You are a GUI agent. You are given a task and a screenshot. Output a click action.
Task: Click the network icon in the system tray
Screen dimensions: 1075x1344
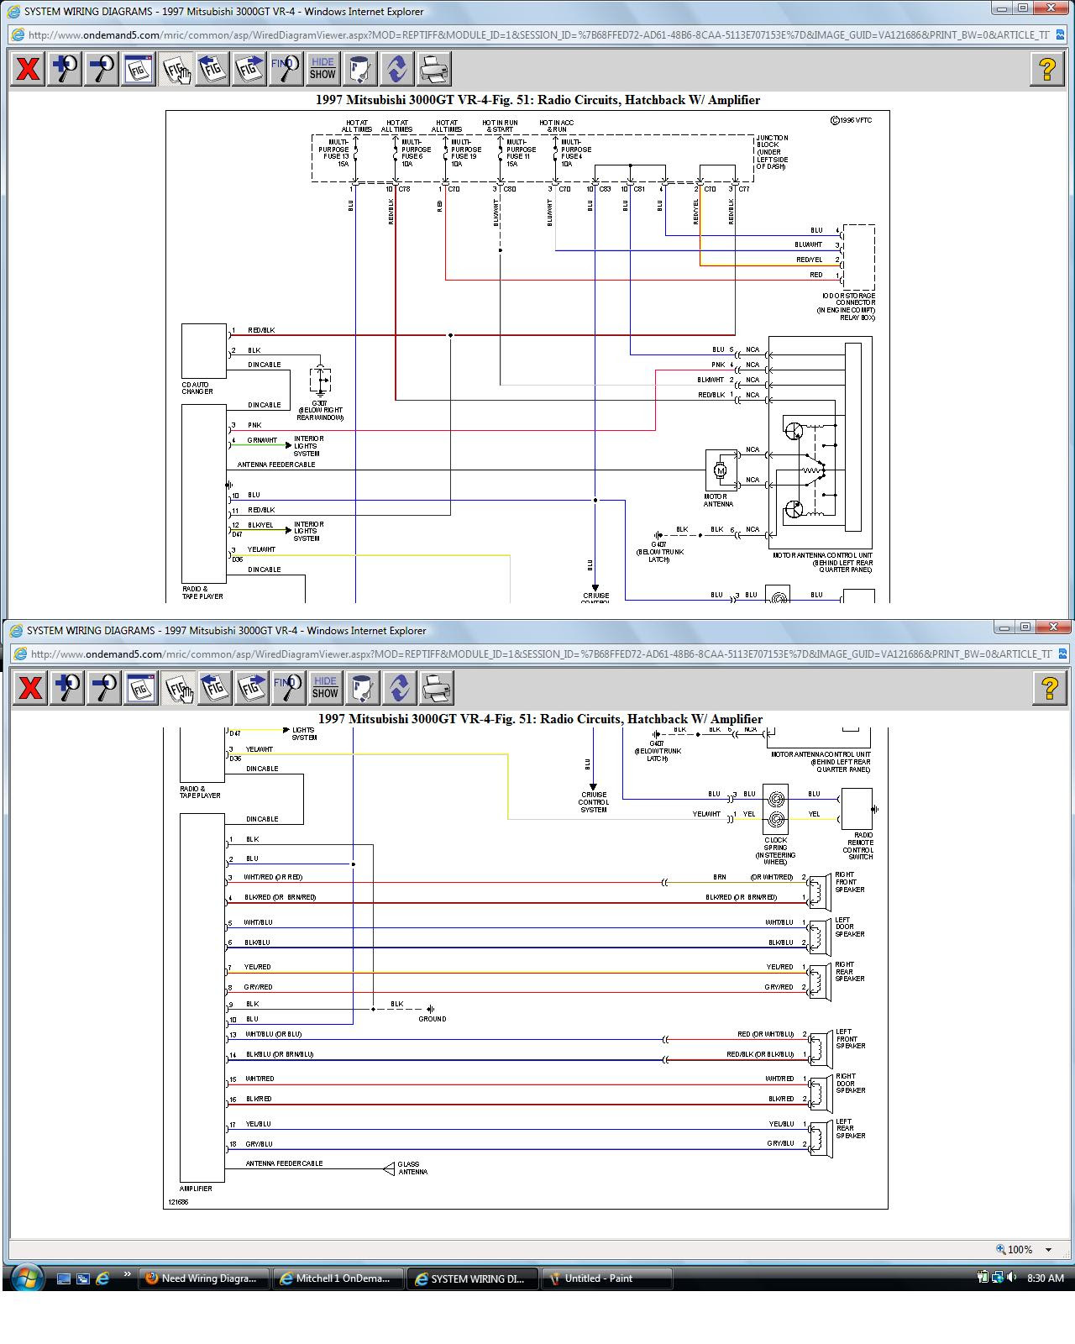tap(997, 1278)
